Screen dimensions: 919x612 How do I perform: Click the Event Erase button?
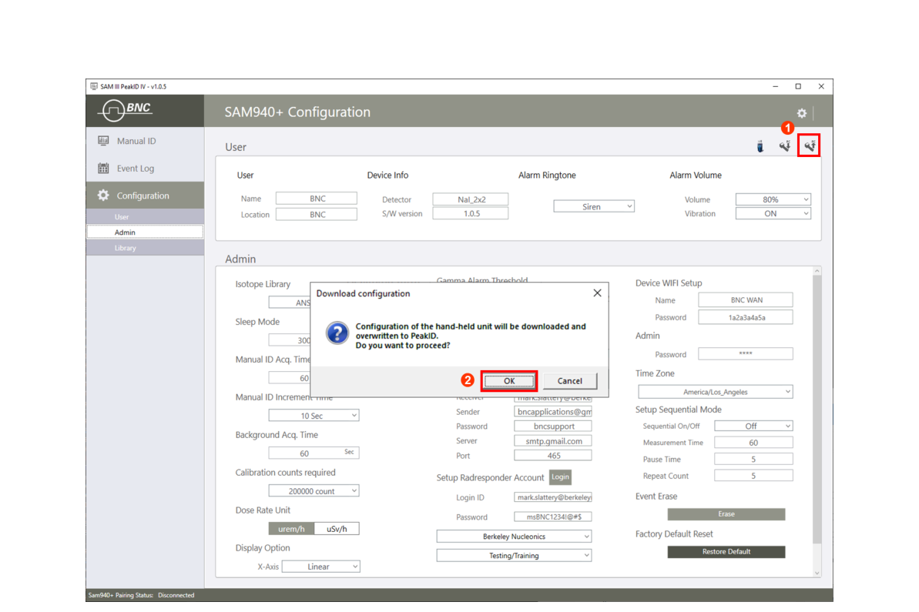tap(726, 514)
